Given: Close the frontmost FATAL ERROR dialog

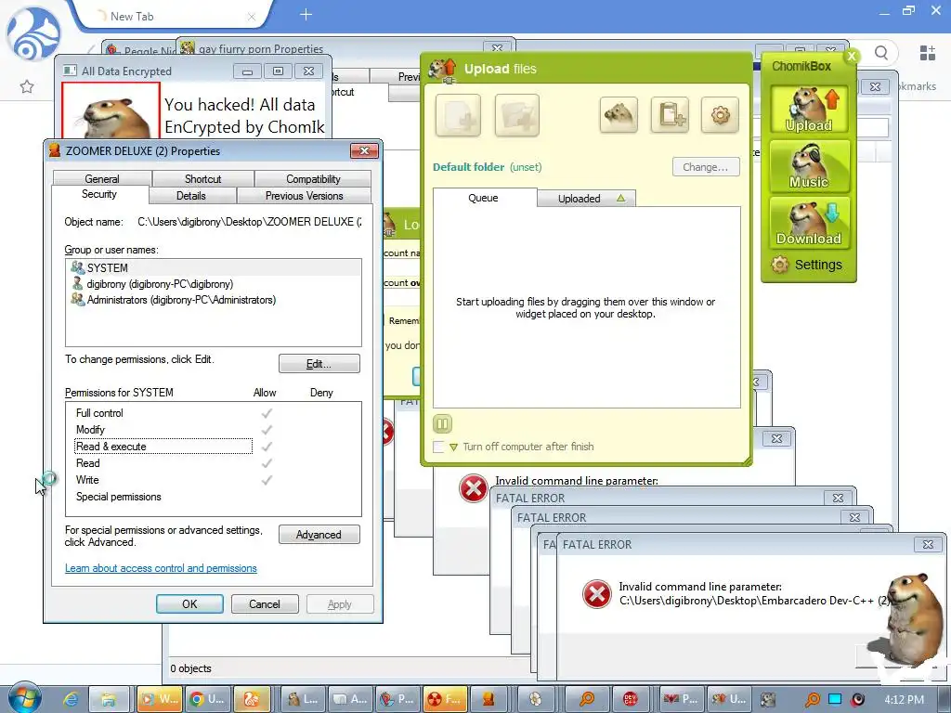Looking at the screenshot, I should pos(928,544).
